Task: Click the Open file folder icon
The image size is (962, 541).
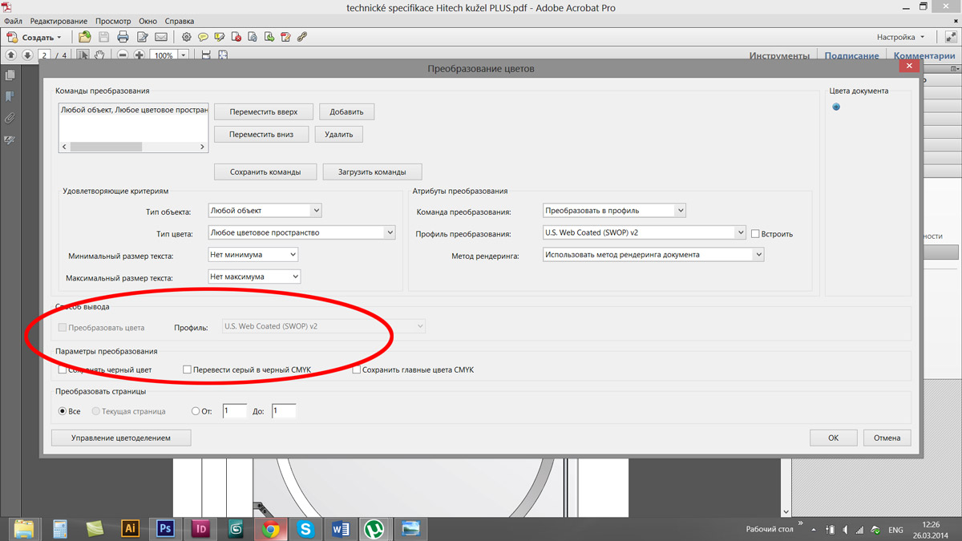Action: 85,37
